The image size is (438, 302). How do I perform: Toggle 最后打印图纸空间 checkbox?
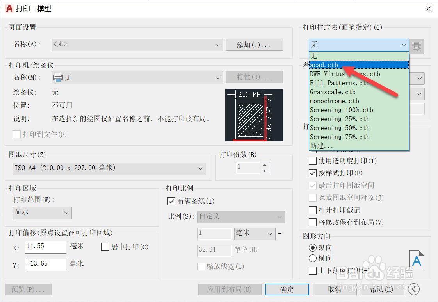313,186
